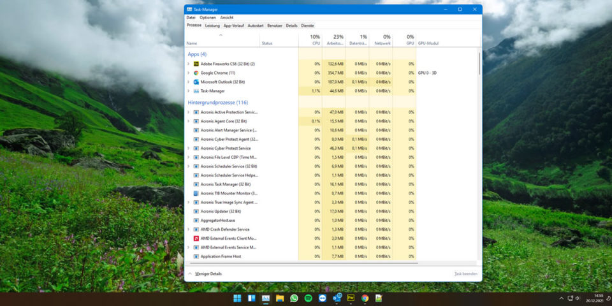Open Spotify from the taskbar
Viewport: 612px width, 306px height.
[x=308, y=298]
